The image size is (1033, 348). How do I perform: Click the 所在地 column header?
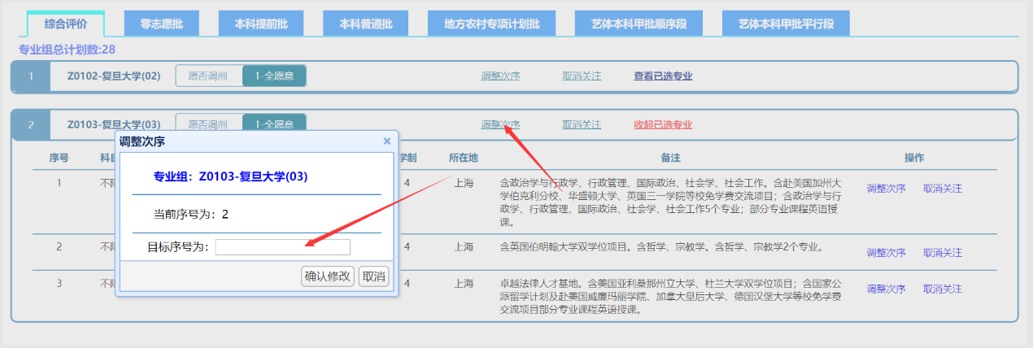(464, 158)
